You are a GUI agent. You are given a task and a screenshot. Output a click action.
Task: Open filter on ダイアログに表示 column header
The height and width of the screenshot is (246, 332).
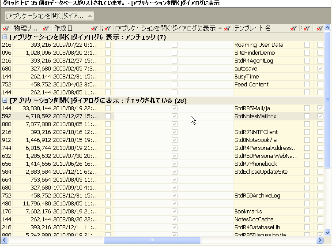point(227,29)
